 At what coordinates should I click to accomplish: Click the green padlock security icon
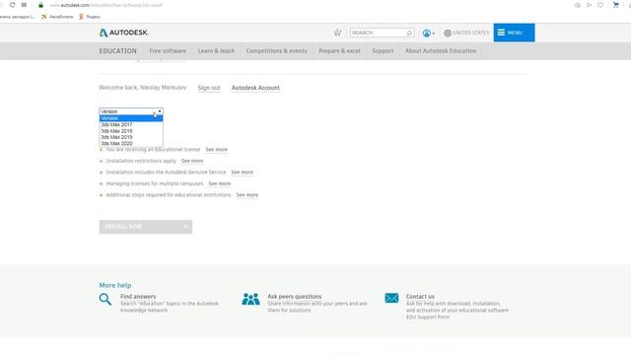(x=40, y=5)
